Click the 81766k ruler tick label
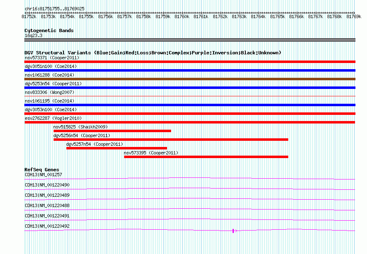This screenshot has height=254, width=367. click(296, 16)
